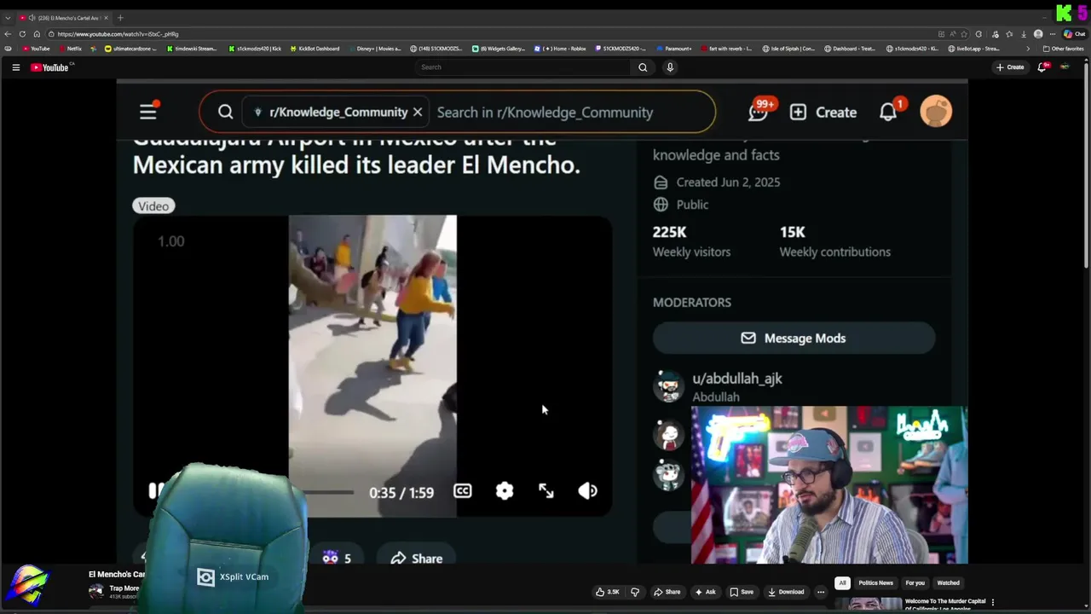Like the YouTube video (3.5K)
Screen dimensions: 1091x614
click(x=608, y=592)
